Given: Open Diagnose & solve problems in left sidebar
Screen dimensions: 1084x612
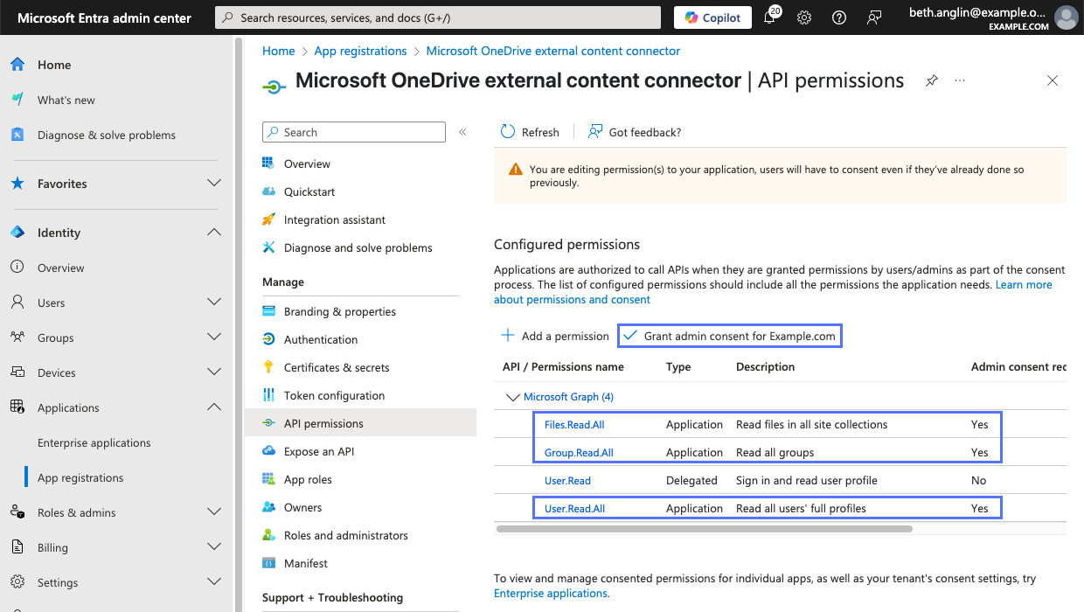Looking at the screenshot, I should click(107, 135).
